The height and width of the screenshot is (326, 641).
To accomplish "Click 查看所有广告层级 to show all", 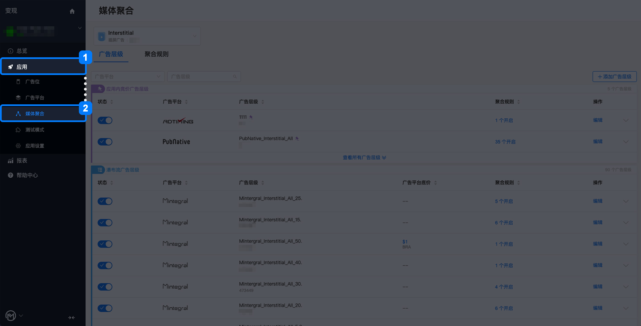I will coord(364,158).
